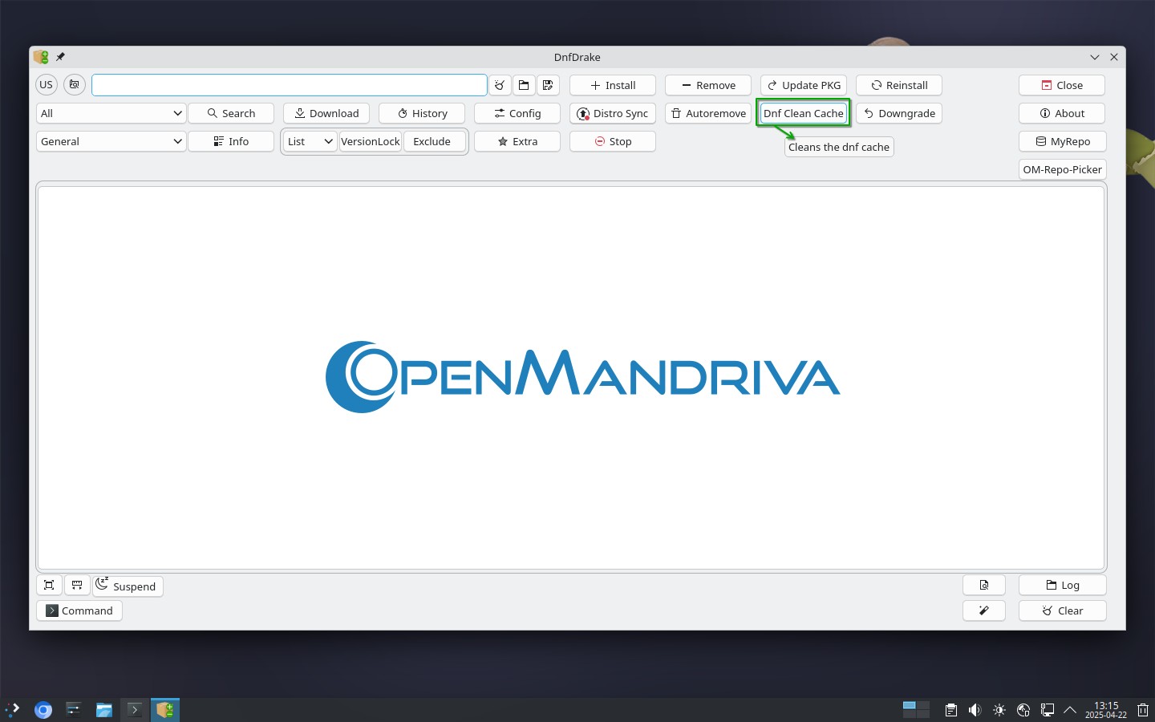Screen dimensions: 1155x722
Task: Click the Remove button
Action: click(708, 85)
